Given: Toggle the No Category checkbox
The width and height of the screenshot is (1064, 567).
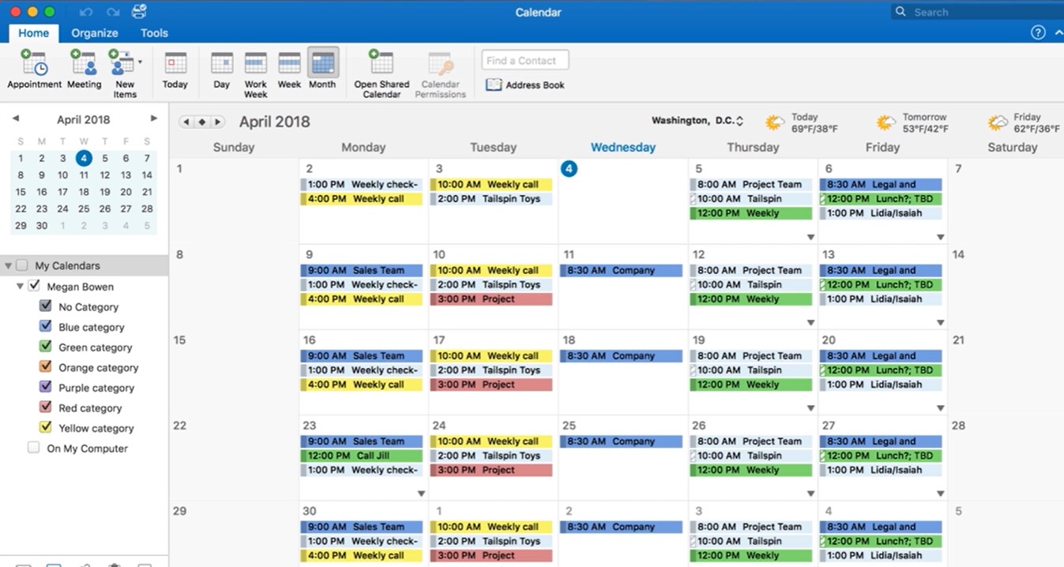Looking at the screenshot, I should point(46,306).
